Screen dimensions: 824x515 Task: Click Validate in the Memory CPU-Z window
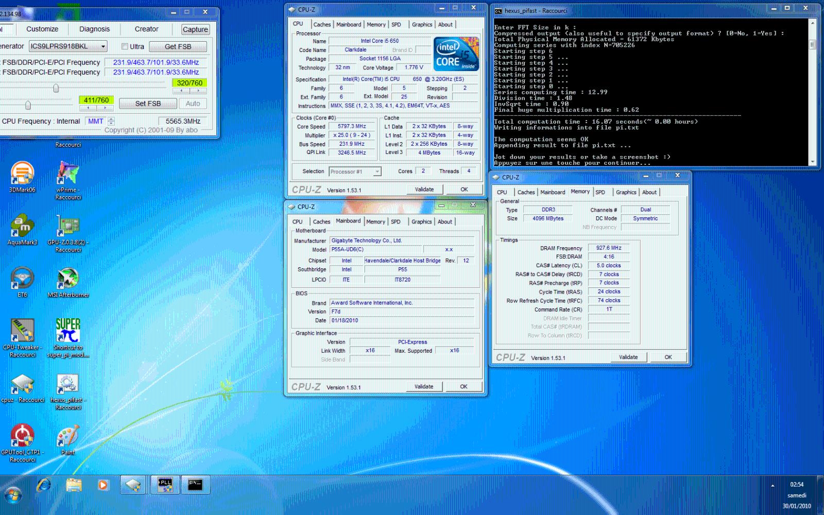pos(628,357)
